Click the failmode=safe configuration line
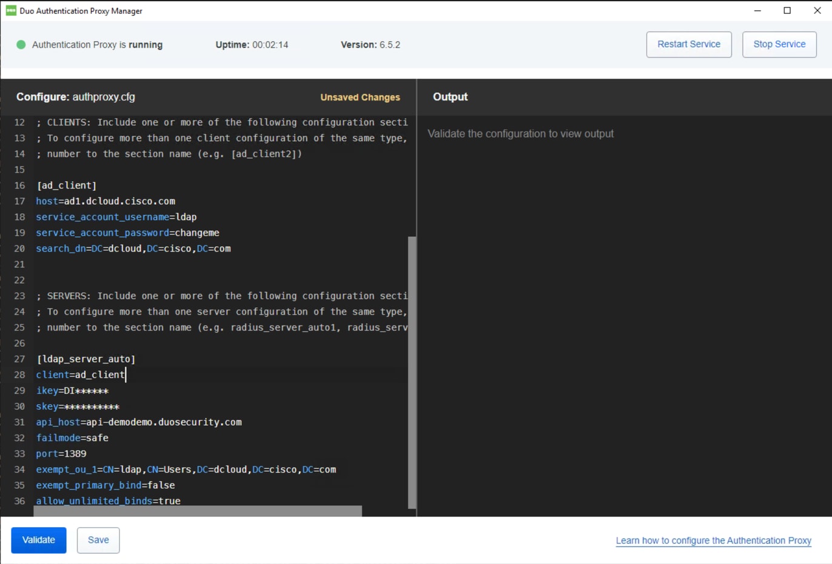832x564 pixels. pos(72,437)
